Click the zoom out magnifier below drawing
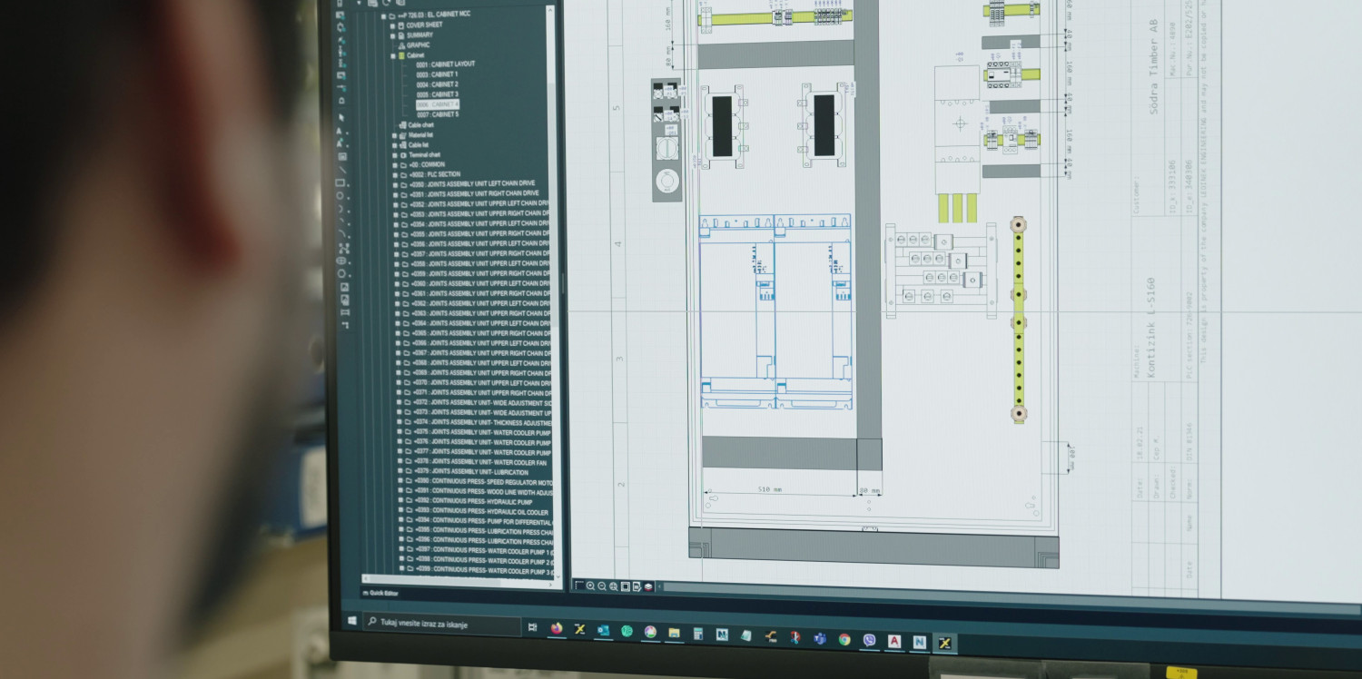This screenshot has width=1362, height=679. tap(602, 586)
